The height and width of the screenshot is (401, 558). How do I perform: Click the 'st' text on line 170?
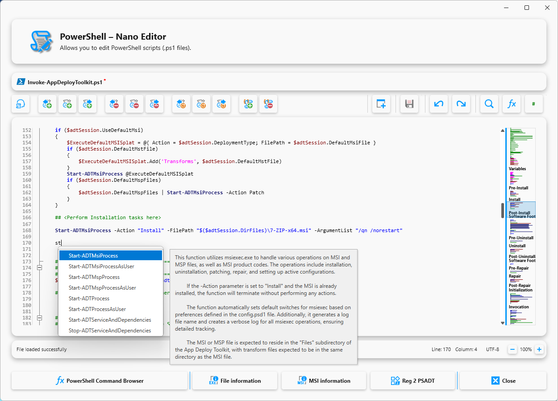pyautogui.click(x=58, y=243)
